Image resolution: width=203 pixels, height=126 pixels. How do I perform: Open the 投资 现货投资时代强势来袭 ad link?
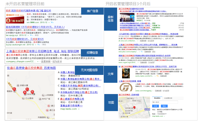[28, 11]
